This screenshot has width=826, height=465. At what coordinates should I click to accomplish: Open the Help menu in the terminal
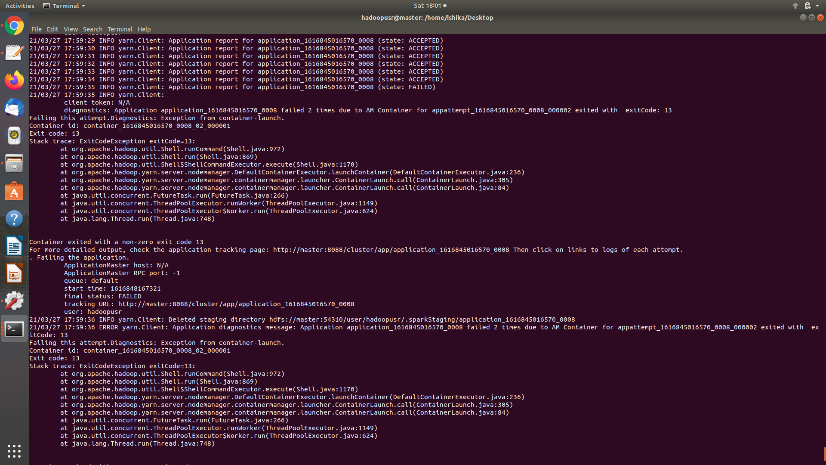tap(144, 29)
